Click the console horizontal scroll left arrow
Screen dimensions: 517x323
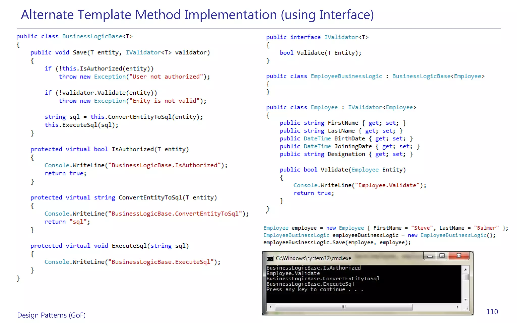[270, 307]
